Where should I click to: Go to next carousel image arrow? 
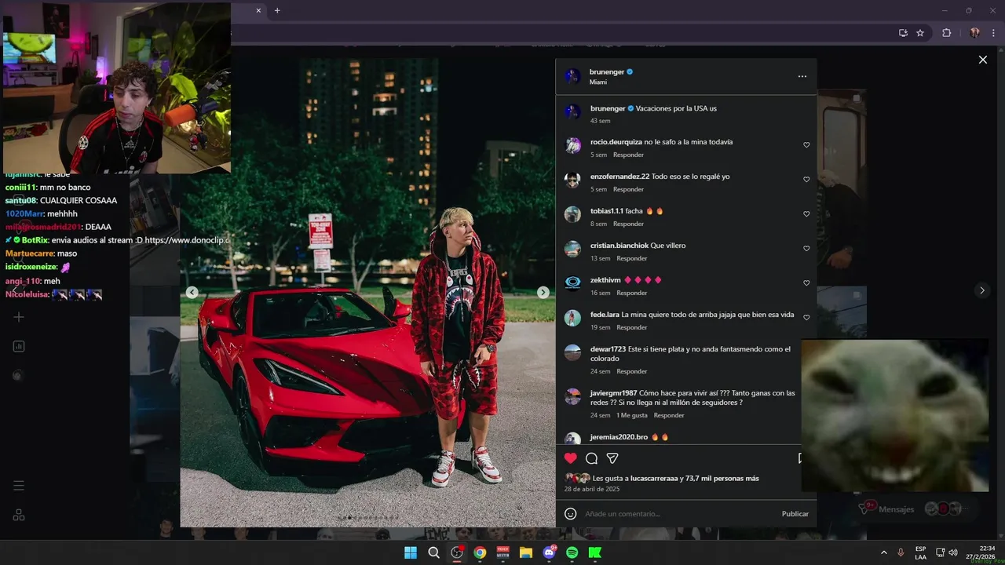tap(543, 292)
